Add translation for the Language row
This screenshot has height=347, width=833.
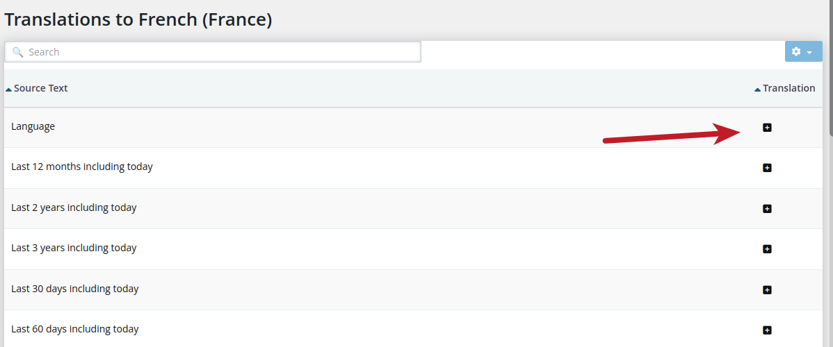click(x=767, y=128)
